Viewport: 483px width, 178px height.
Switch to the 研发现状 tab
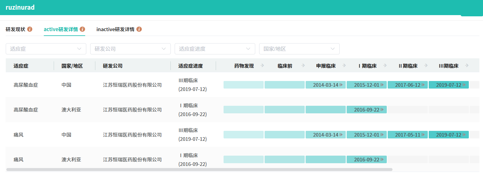[x=15, y=29]
